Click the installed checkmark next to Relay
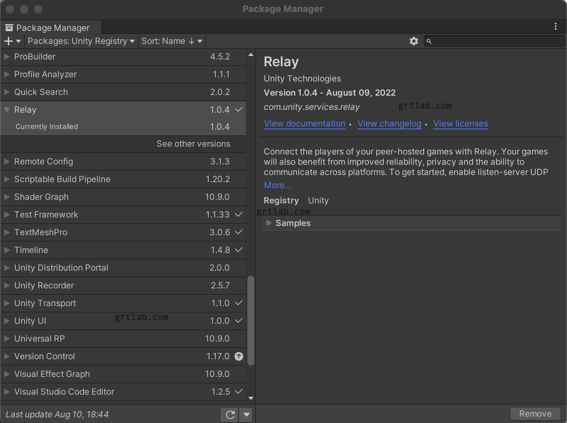Image resolution: width=567 pixels, height=423 pixels. pos(239,110)
